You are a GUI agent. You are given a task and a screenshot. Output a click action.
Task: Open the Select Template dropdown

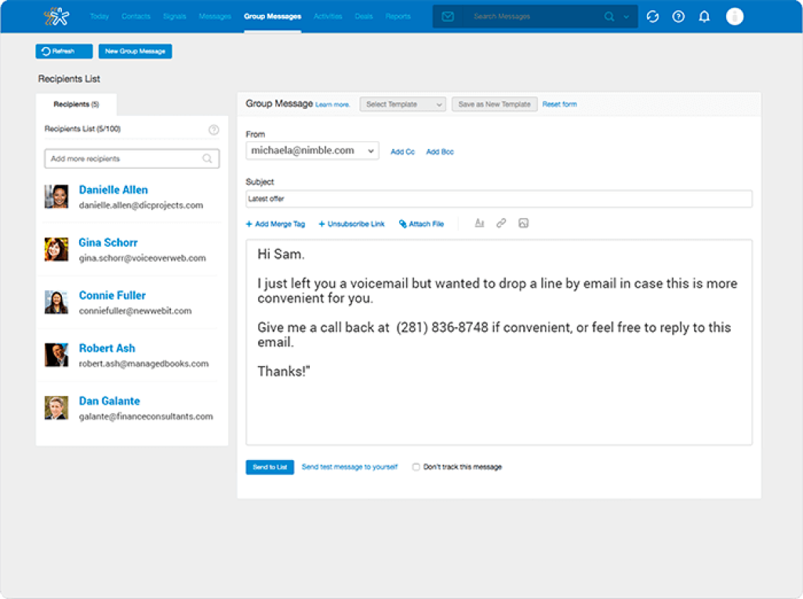(402, 104)
